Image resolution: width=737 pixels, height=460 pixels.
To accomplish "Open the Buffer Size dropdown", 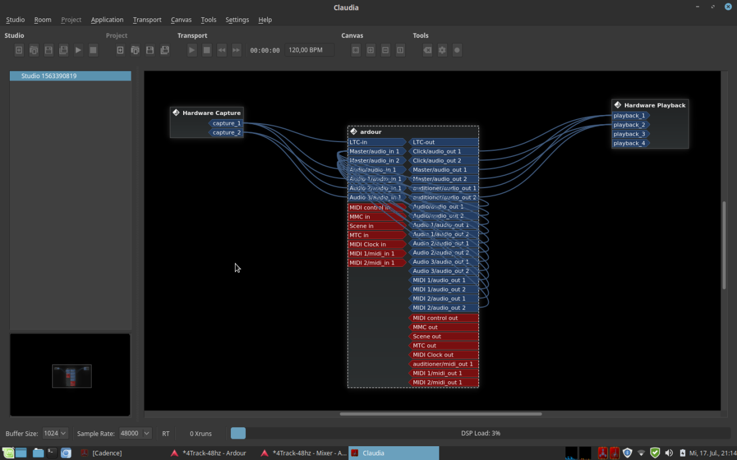I will (55, 433).
